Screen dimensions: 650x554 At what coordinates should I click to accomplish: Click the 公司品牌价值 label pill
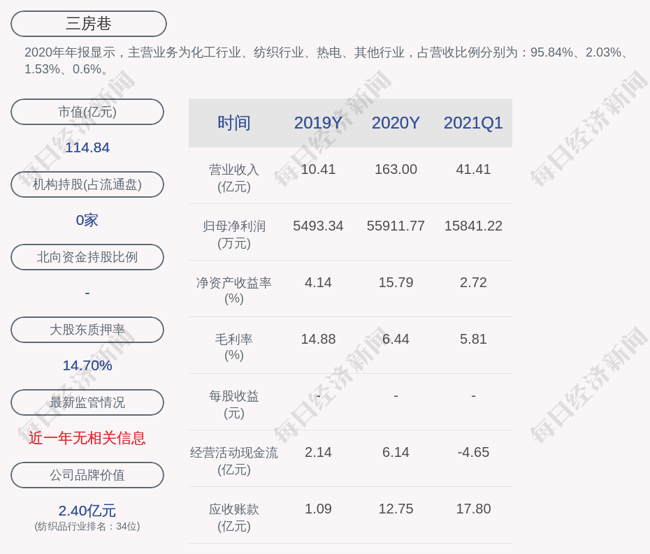coord(87,475)
